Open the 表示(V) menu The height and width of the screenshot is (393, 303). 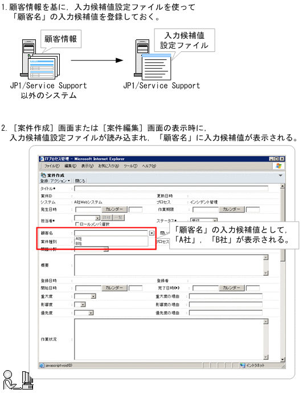[87, 166]
